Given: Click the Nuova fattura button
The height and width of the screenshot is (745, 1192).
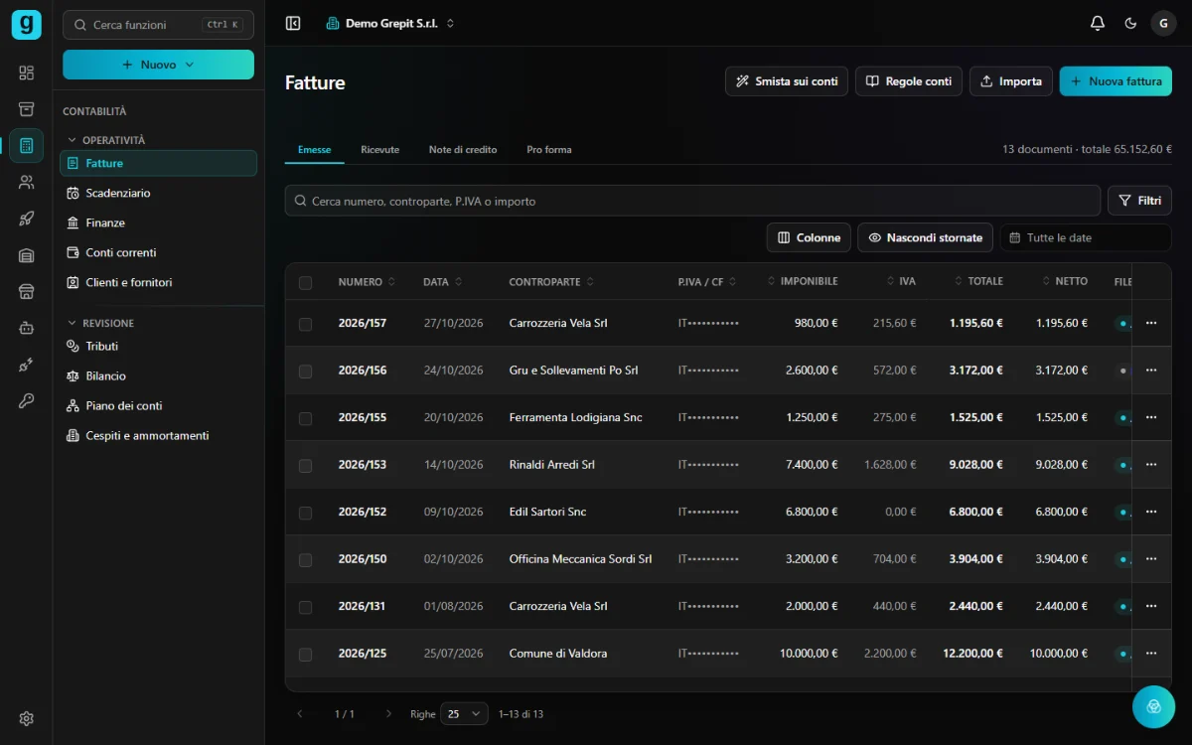Looking at the screenshot, I should coord(1116,81).
